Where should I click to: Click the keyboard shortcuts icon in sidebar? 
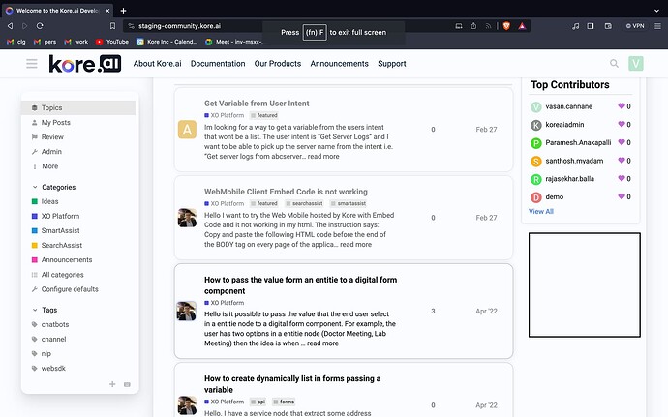(127, 384)
